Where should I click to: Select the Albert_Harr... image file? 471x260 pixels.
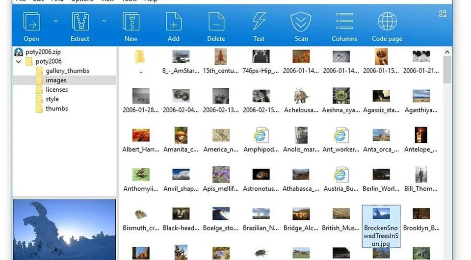click(141, 140)
